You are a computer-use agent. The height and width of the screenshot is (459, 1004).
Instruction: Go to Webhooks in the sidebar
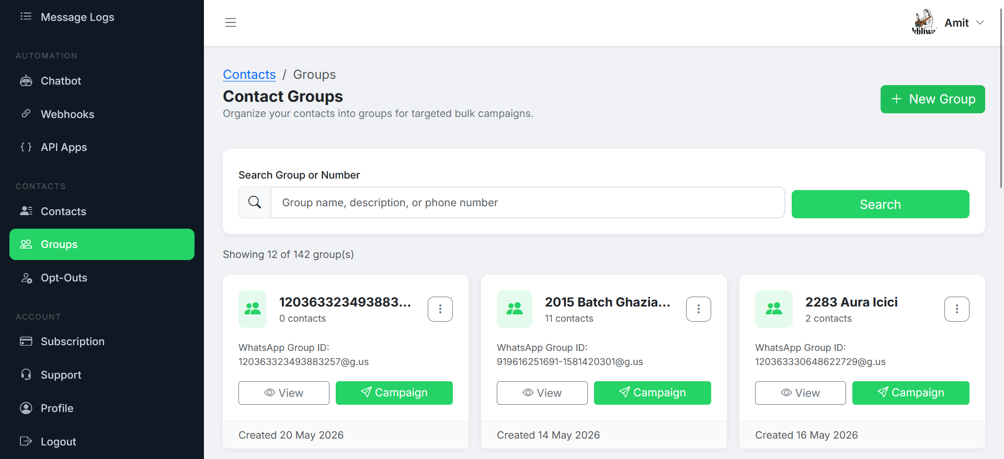(102, 114)
